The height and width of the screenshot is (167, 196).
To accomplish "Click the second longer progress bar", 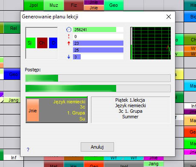I will [98, 88].
